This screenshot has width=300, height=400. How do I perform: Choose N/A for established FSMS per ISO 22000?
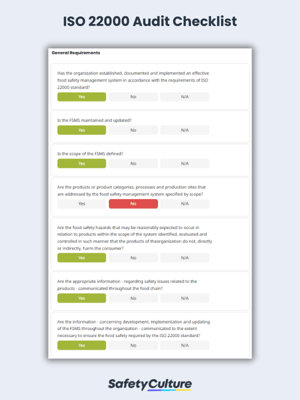click(184, 97)
